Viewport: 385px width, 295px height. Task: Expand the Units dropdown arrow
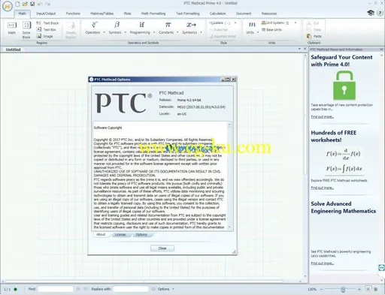click(258, 32)
